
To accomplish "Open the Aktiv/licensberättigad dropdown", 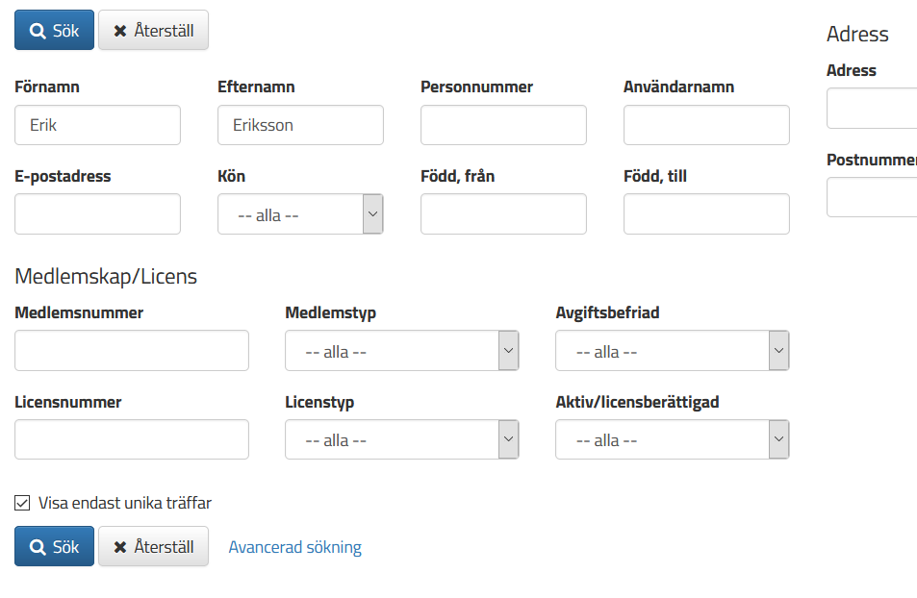I will pyautogui.click(x=673, y=439).
